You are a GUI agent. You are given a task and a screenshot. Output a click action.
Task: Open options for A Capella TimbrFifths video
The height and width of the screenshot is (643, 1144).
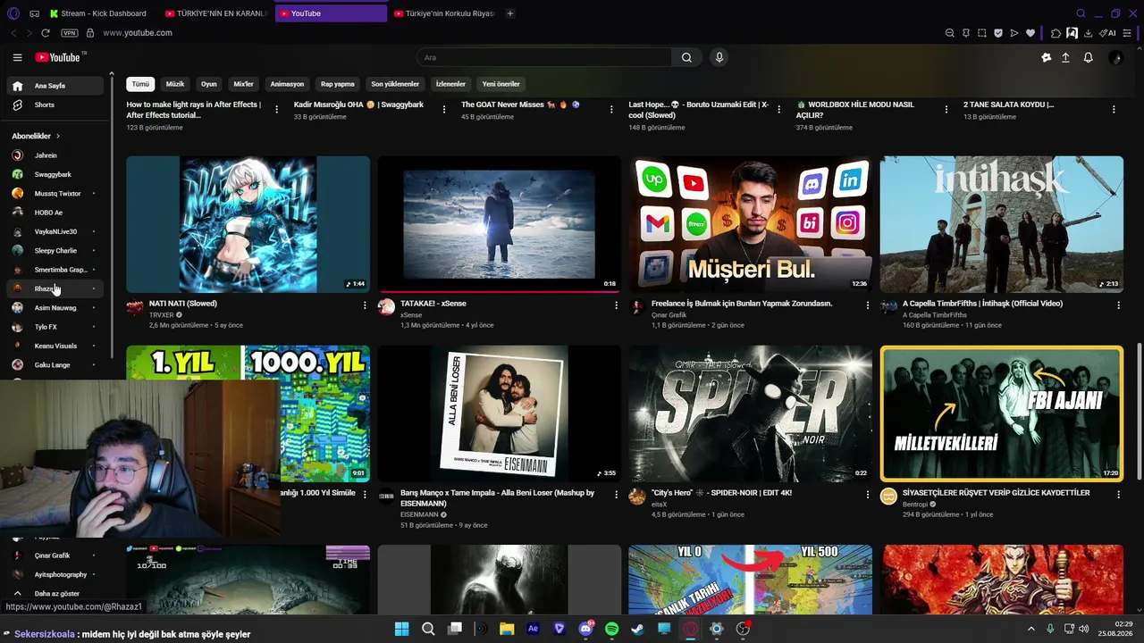coord(1118,305)
